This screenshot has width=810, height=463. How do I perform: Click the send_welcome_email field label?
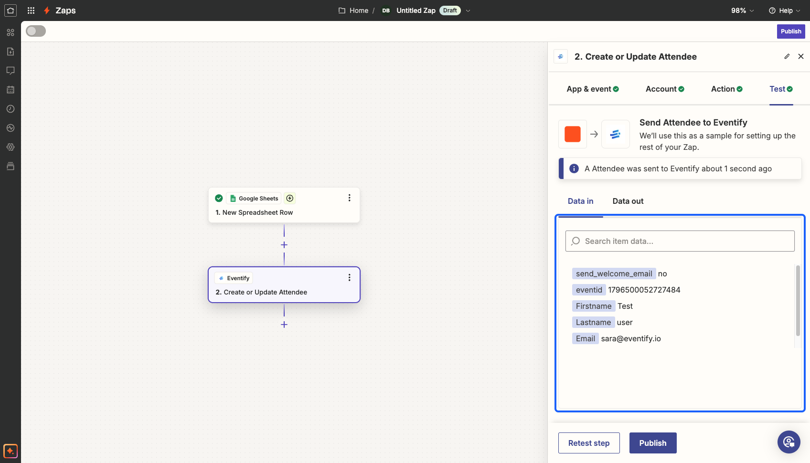(614, 274)
